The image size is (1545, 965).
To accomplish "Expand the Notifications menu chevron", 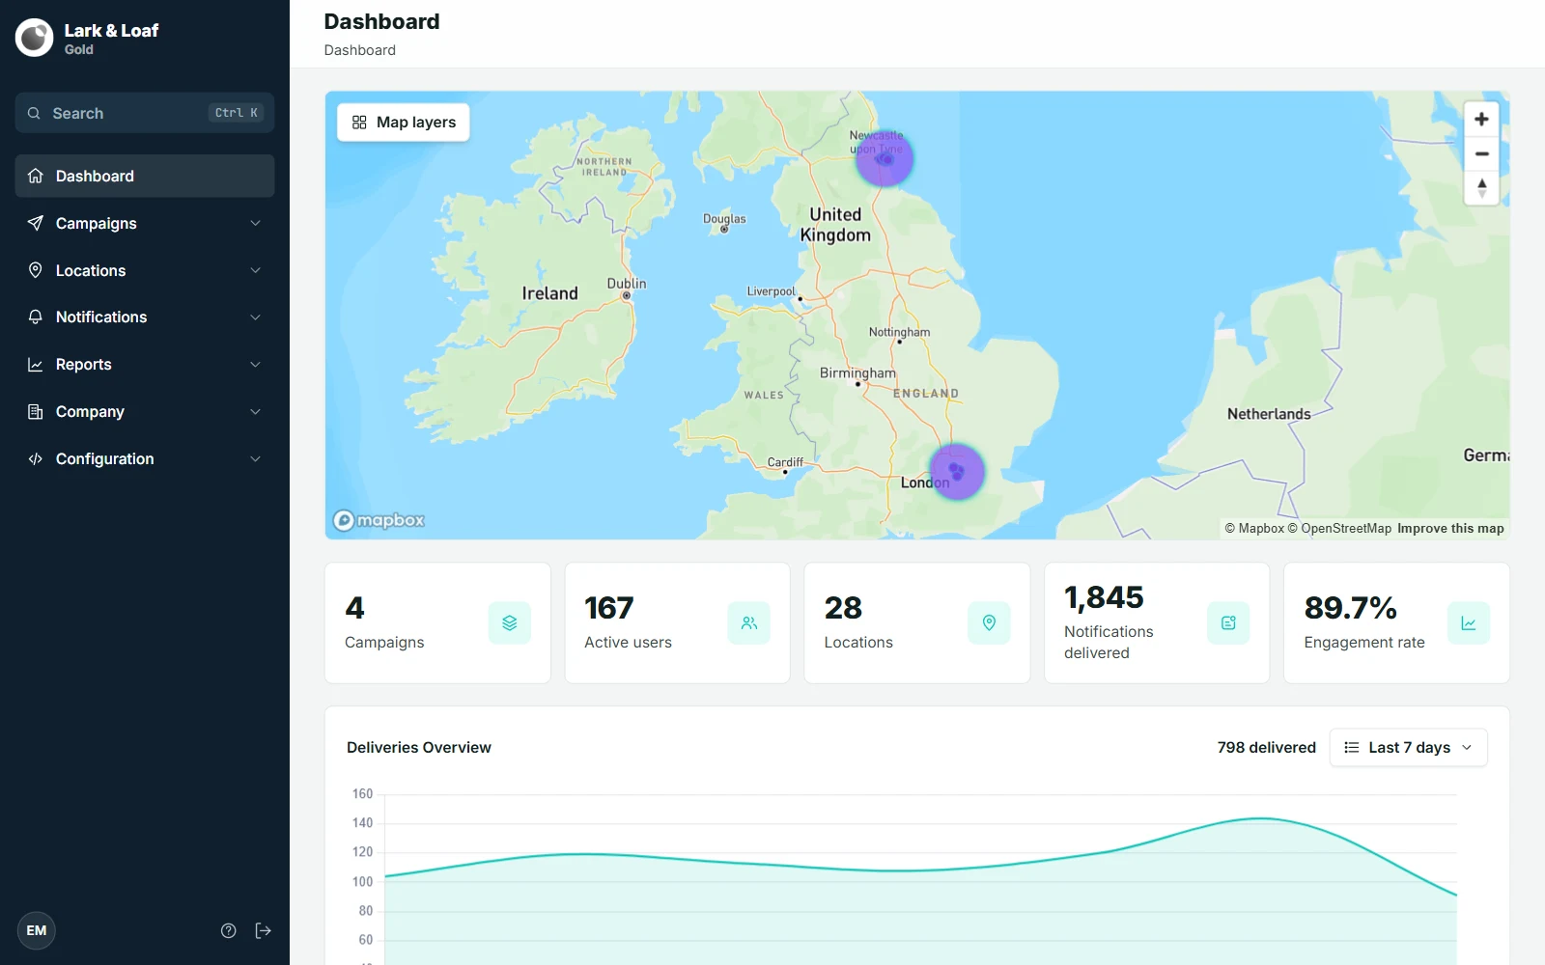I will [x=256, y=317].
